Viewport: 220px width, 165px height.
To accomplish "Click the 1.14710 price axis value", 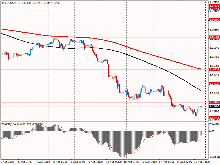I will (x=215, y=75).
